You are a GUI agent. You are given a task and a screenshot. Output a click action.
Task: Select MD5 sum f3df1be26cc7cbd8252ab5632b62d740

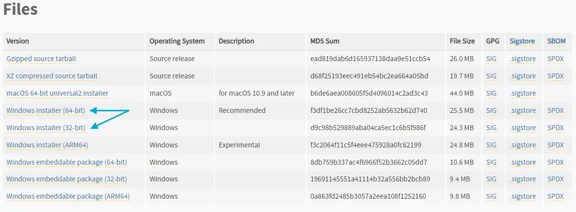pos(369,110)
